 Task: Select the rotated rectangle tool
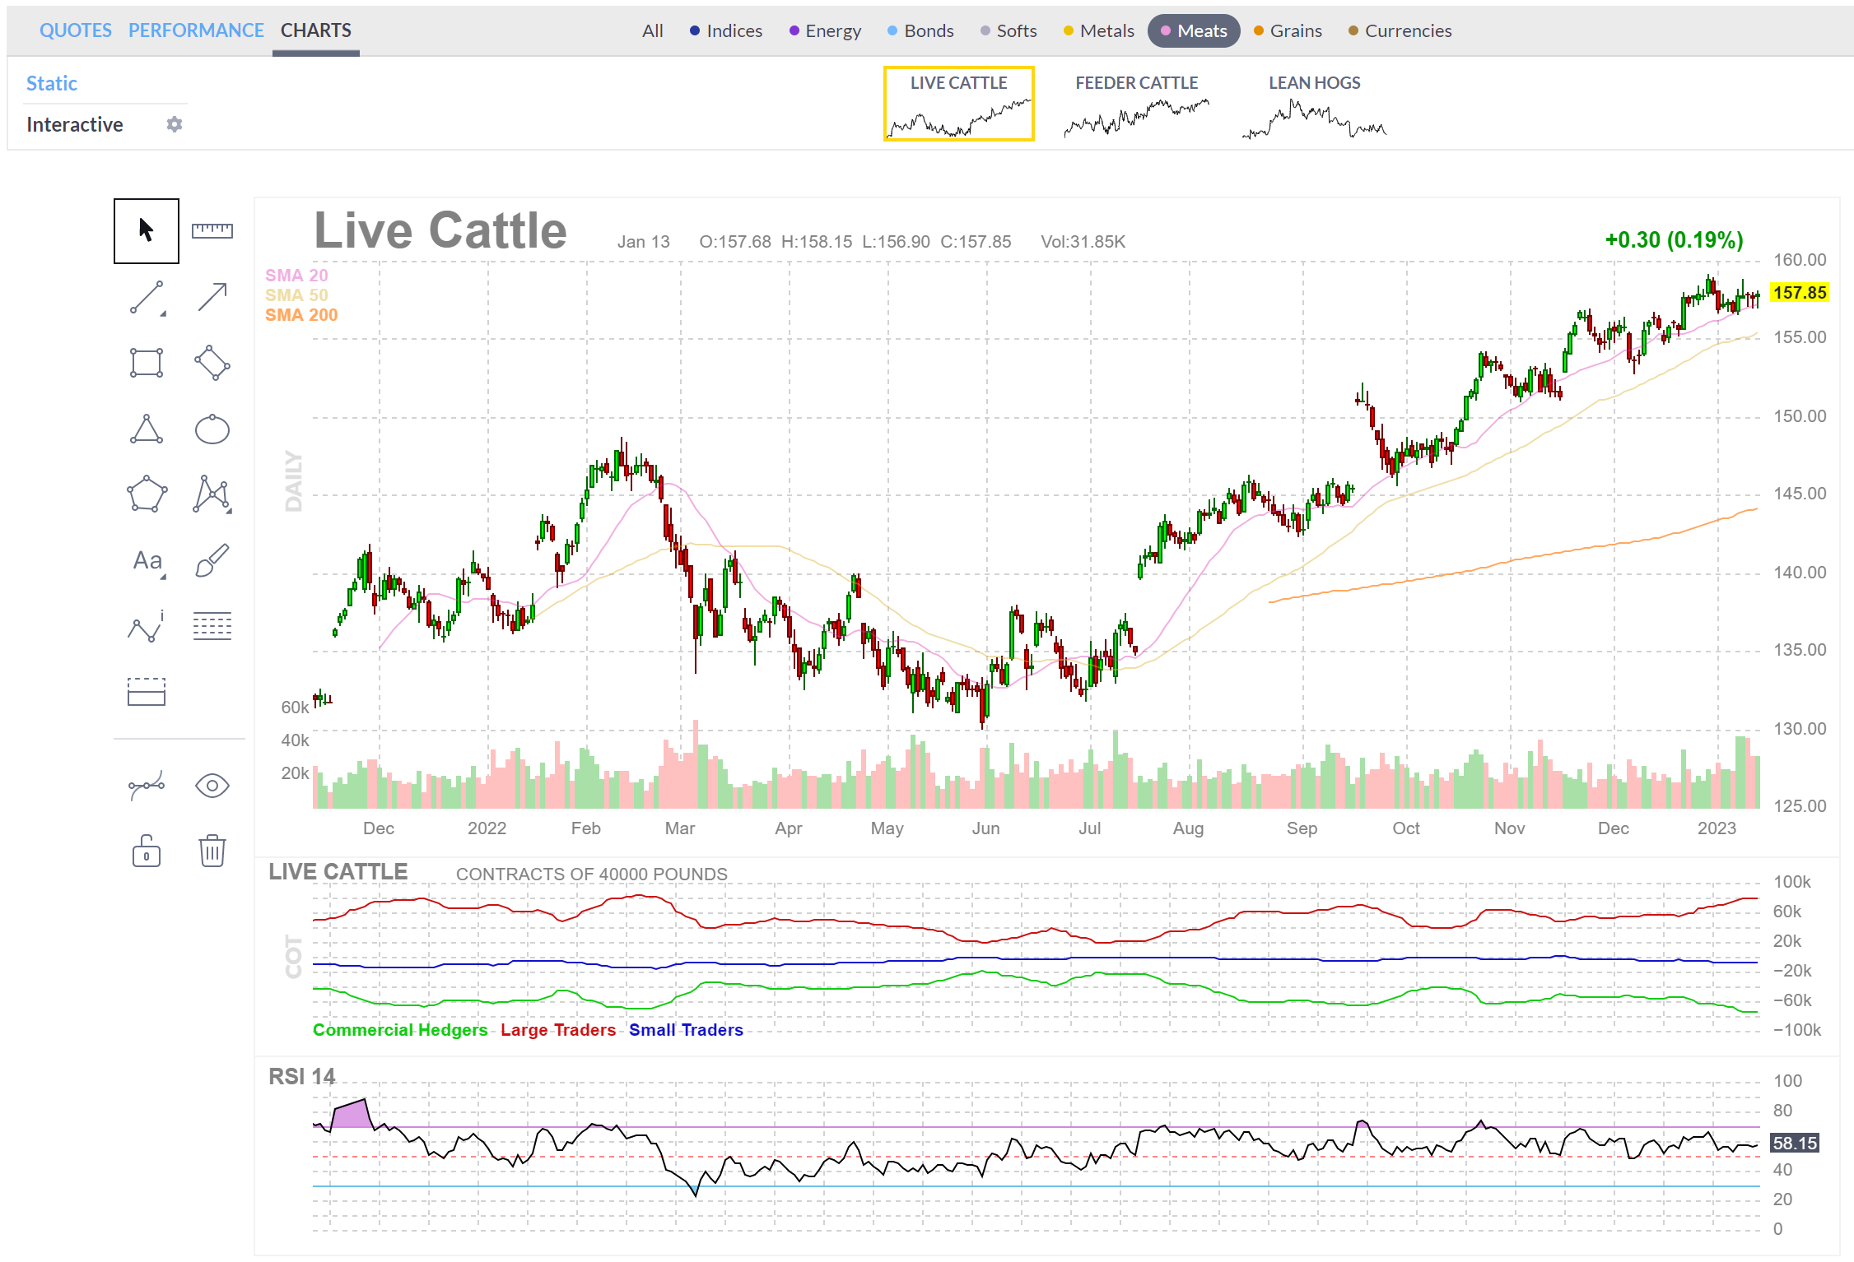[212, 363]
